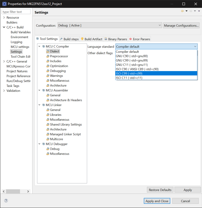Click the MCUXpresso window logo icon
This screenshot has height=208, width=202.
click(4, 4)
